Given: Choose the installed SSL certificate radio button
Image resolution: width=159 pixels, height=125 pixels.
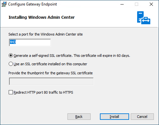Looking at the screenshot, I should [x=11, y=64].
